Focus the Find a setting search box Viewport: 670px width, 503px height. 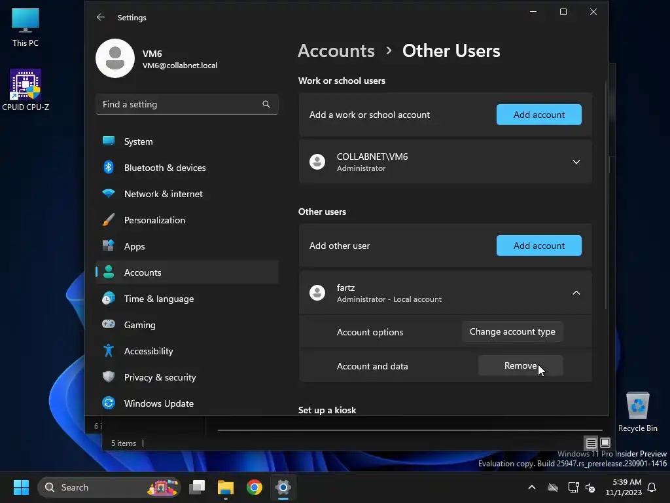click(187, 104)
